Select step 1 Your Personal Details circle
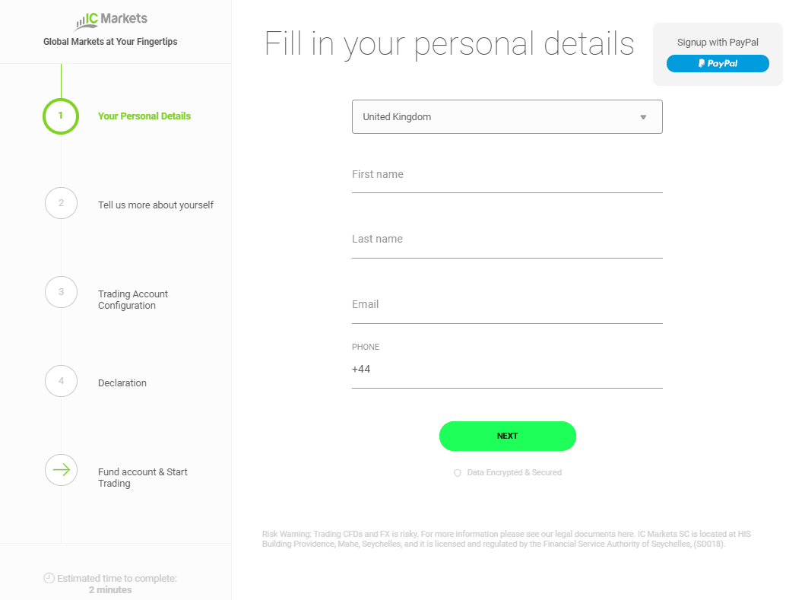Viewport: 786px width, 600px height. pos(61,116)
